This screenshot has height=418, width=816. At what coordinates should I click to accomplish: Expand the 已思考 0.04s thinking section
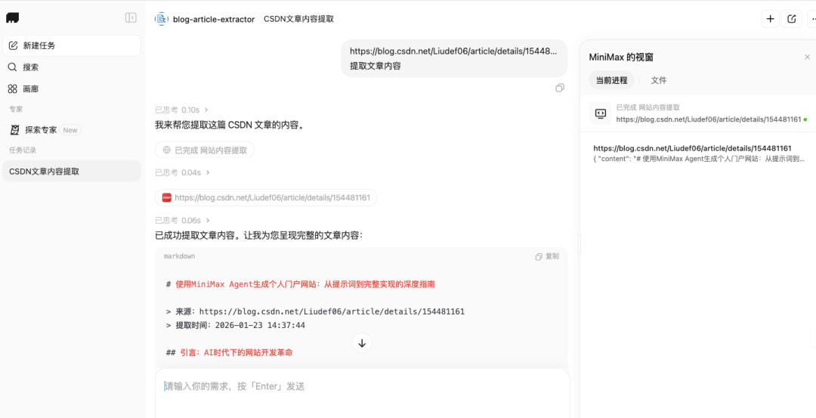click(182, 172)
